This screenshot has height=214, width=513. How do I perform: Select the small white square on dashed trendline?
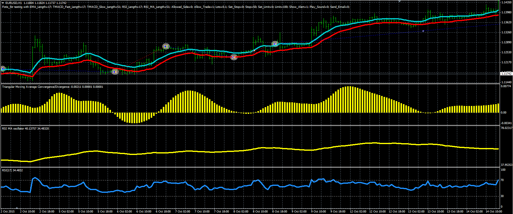(x=423, y=31)
